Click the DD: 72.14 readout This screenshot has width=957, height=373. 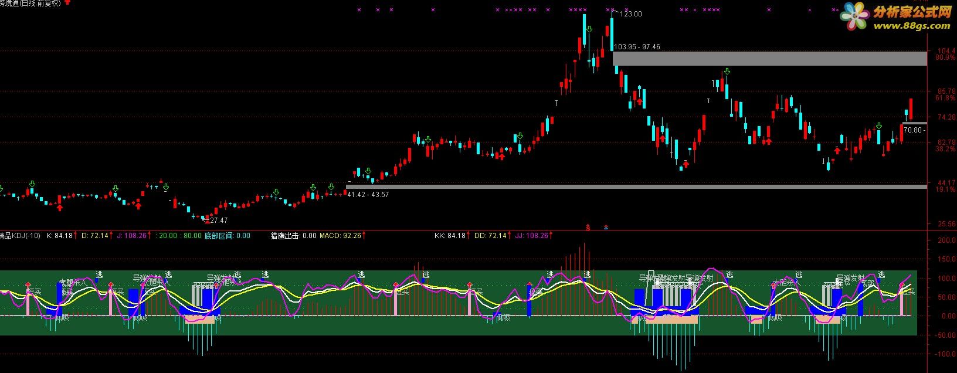click(490, 236)
